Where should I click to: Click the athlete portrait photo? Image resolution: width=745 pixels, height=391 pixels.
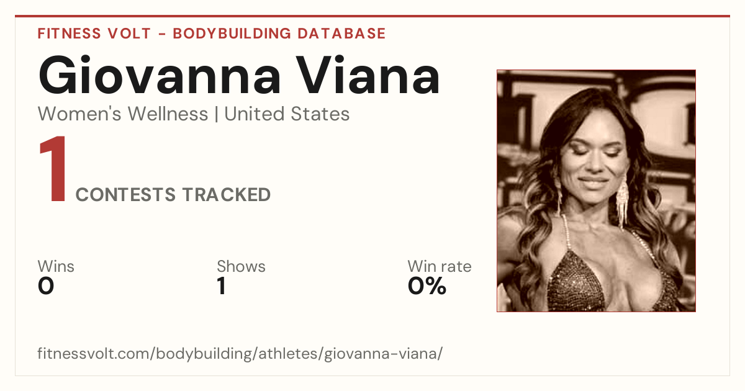pyautogui.click(x=596, y=191)
